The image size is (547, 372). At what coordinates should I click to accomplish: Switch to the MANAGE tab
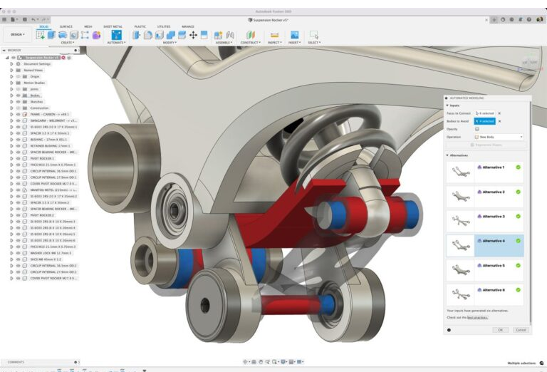coord(188,26)
